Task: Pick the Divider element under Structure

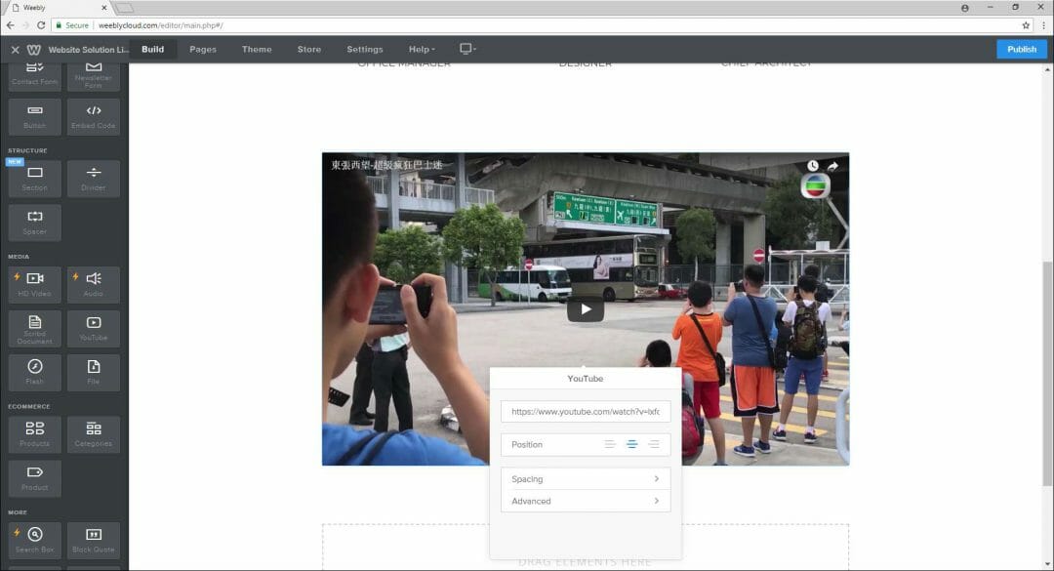Action: click(x=93, y=178)
